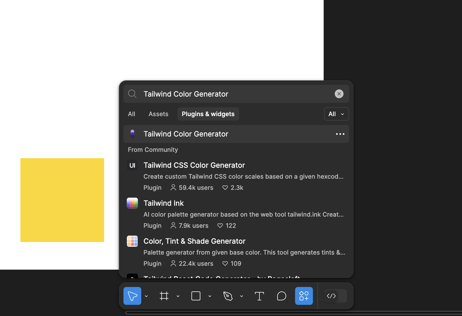The height and width of the screenshot is (316, 462).
Task: Open the Tailwind Ink plugin result
Action: click(x=236, y=214)
